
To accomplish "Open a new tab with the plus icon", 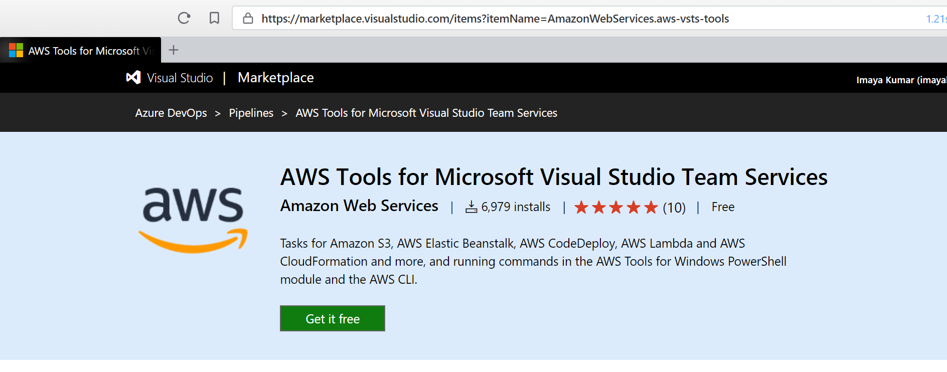I will coord(174,50).
